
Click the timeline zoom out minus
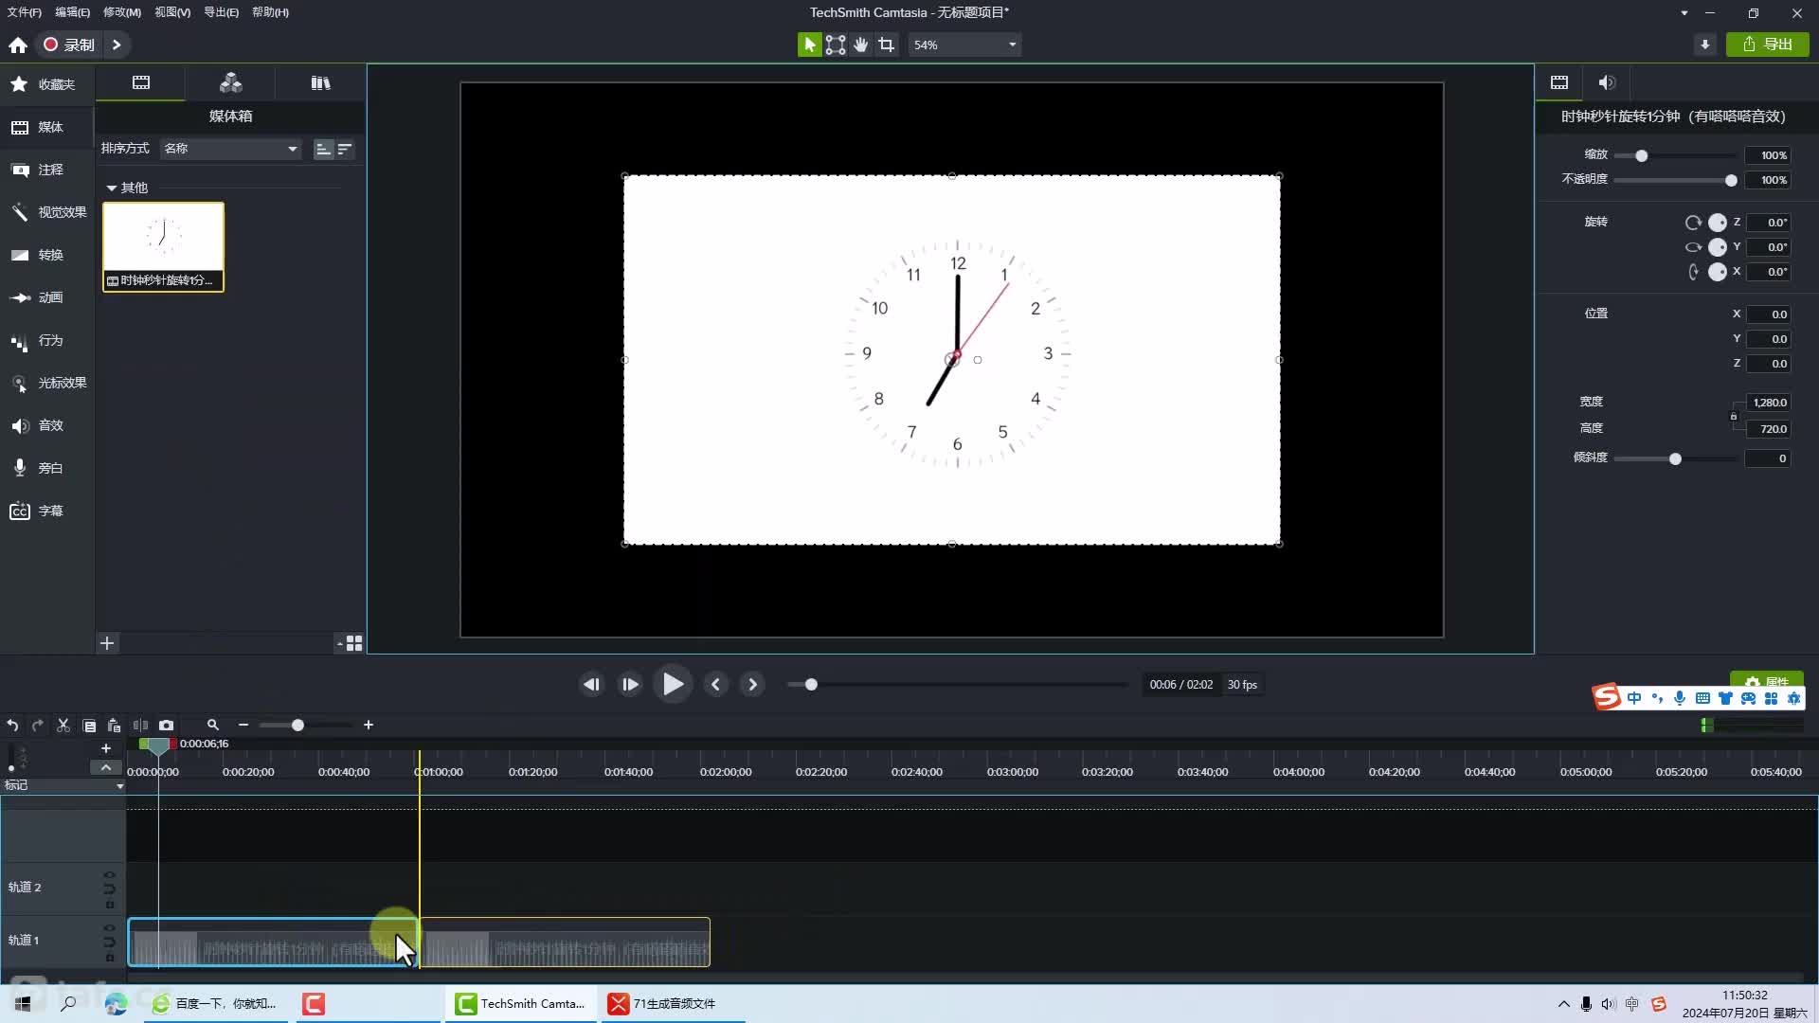pos(243,726)
